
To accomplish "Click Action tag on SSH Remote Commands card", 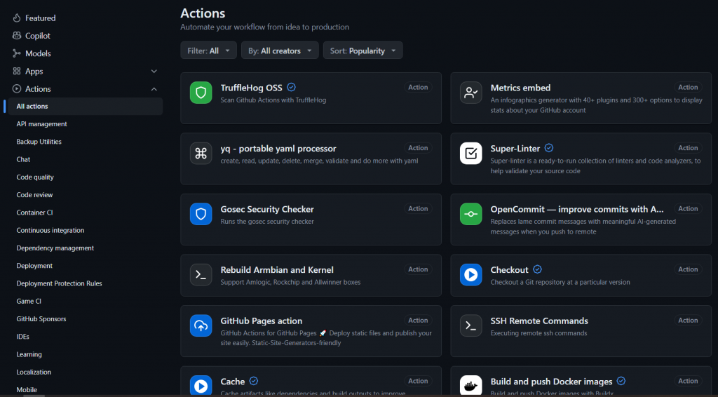I will [688, 320].
